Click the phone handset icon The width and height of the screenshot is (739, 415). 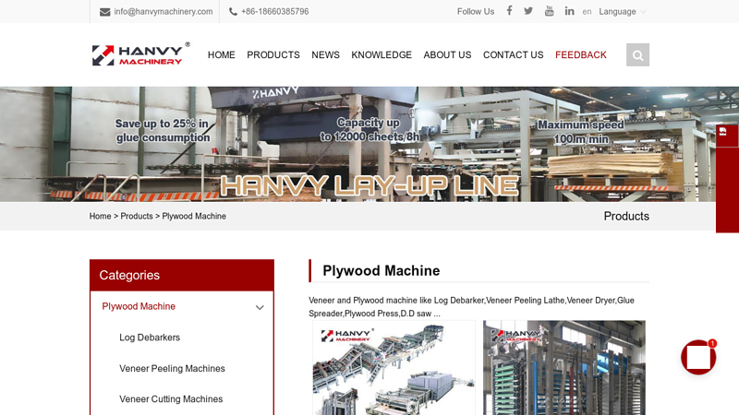(x=233, y=11)
